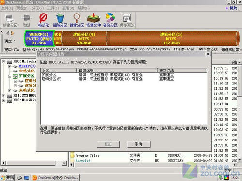This screenshot has height=181, width=242.
Task: Select logical partition (5) NTFS 142.8GB block
Action: 171,39
